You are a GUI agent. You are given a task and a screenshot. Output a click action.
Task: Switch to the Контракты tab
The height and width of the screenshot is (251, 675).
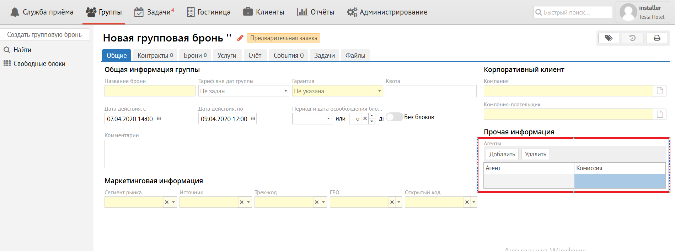pyautogui.click(x=155, y=56)
